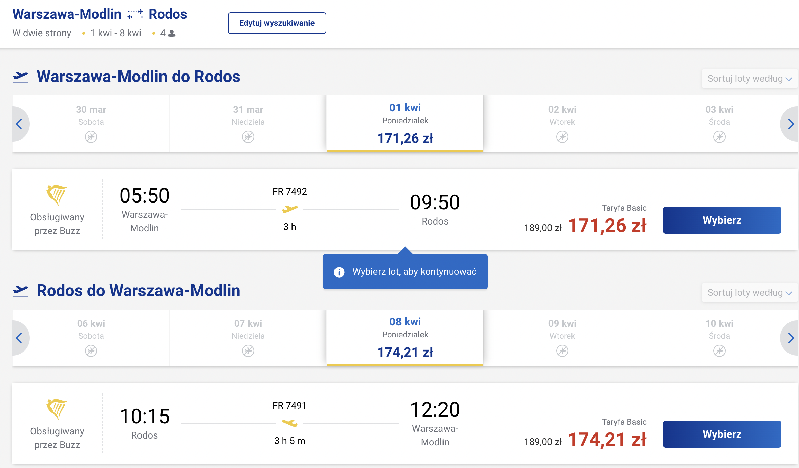Click Wybierz for the 05:50 outbound flight
The image size is (799, 468).
click(x=722, y=220)
